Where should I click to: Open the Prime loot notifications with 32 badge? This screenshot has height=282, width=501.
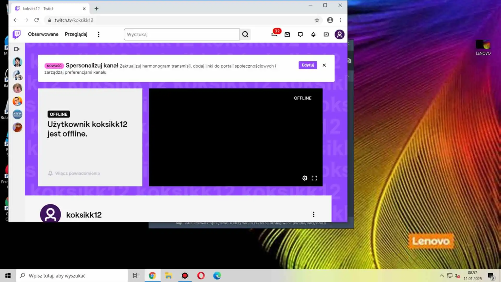[x=274, y=34]
